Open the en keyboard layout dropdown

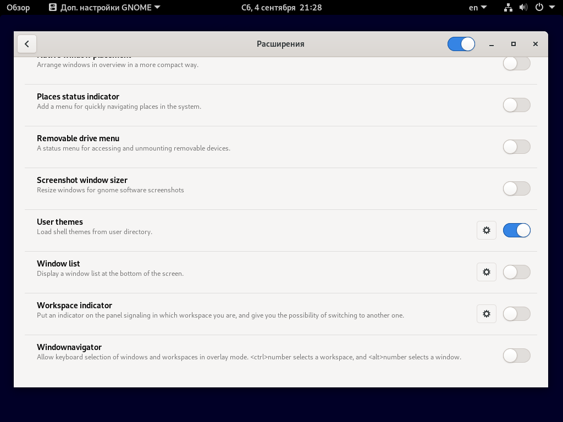(478, 8)
